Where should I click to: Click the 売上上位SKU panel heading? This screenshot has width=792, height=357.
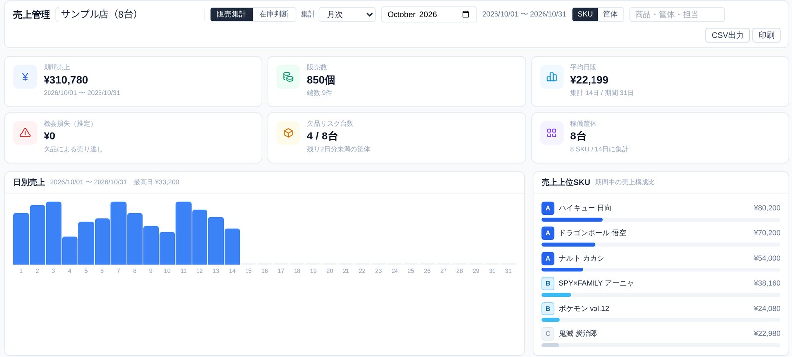pyautogui.click(x=565, y=182)
